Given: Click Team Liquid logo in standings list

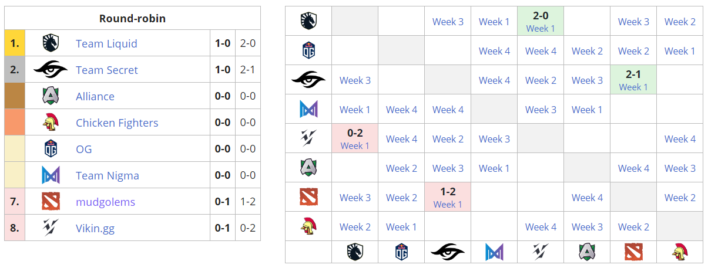Looking at the screenshot, I should tap(51, 43).
